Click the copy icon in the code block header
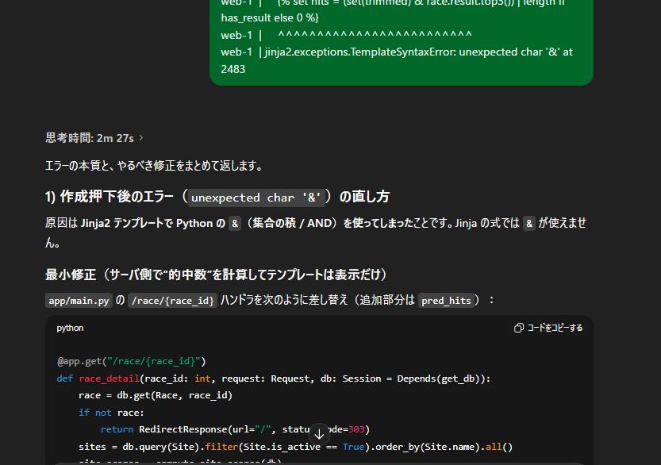Screen dimensions: 661x465 coord(518,328)
